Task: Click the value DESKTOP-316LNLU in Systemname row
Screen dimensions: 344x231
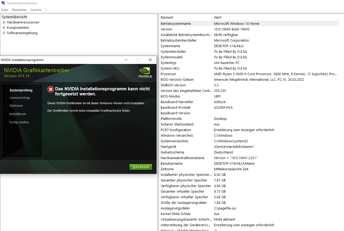Action: 229,46
